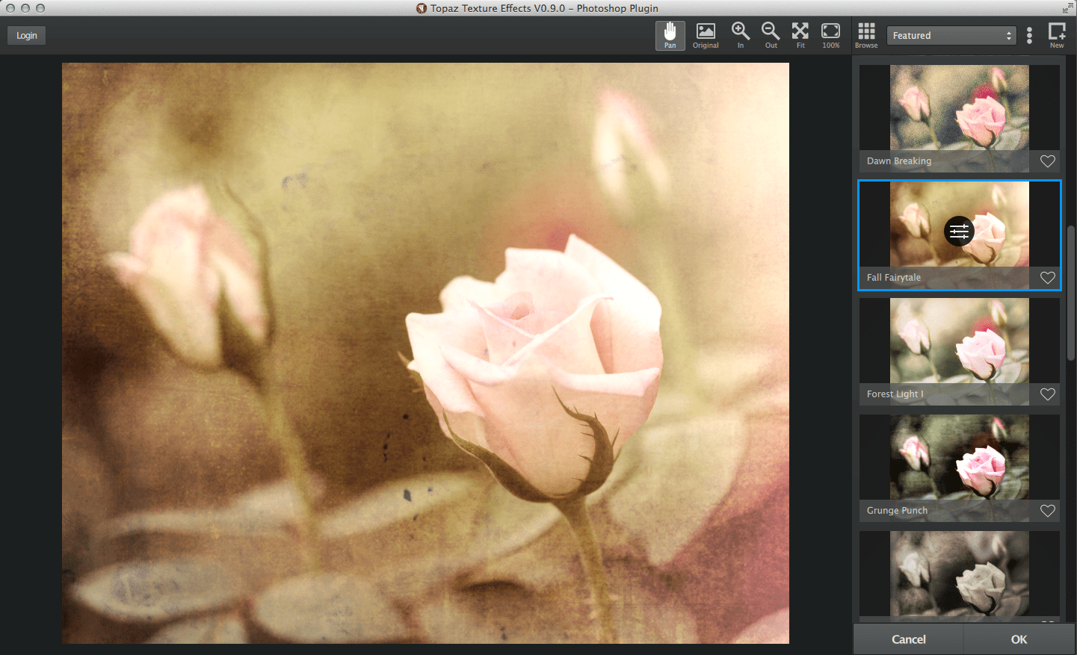Click the Login button

coord(26,35)
